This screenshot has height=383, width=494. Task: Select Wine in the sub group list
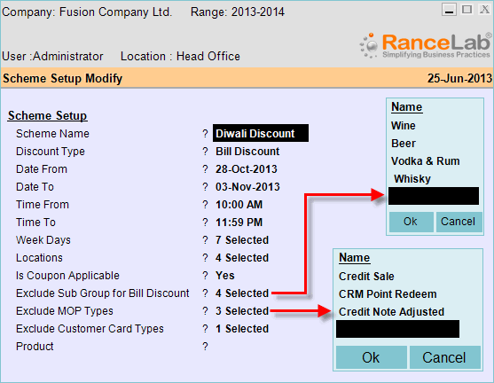coord(404,126)
